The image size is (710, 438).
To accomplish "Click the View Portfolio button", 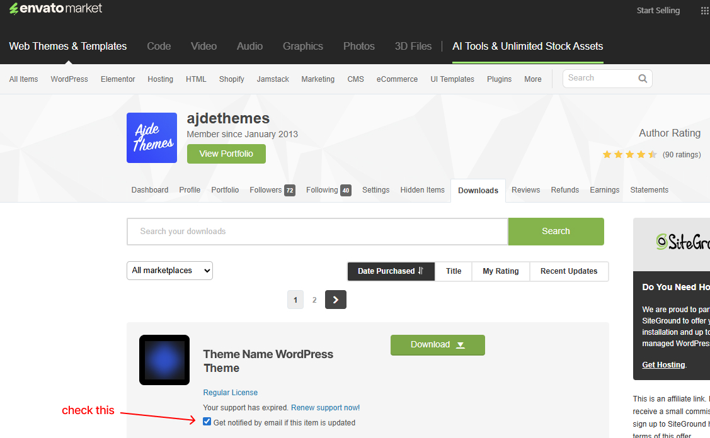I will click(226, 154).
